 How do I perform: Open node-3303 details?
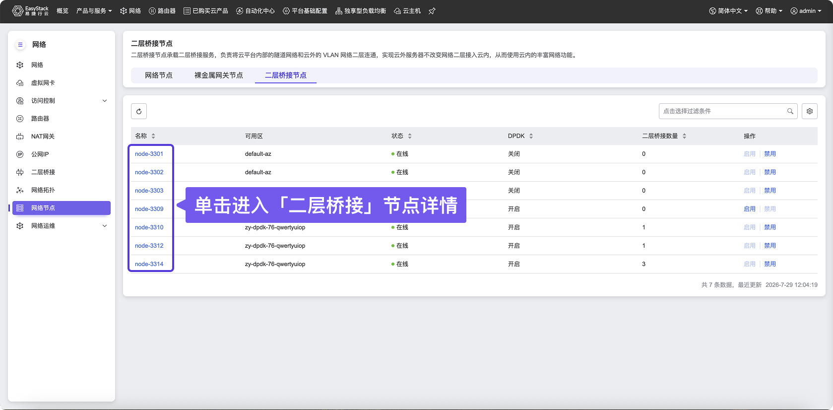pyautogui.click(x=149, y=191)
